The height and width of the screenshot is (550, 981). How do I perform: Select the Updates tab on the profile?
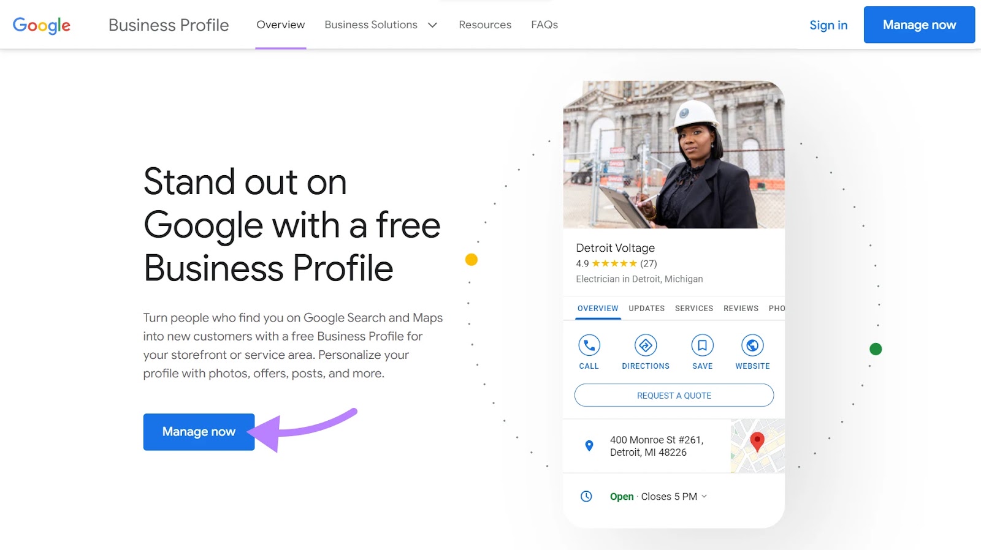click(x=646, y=308)
